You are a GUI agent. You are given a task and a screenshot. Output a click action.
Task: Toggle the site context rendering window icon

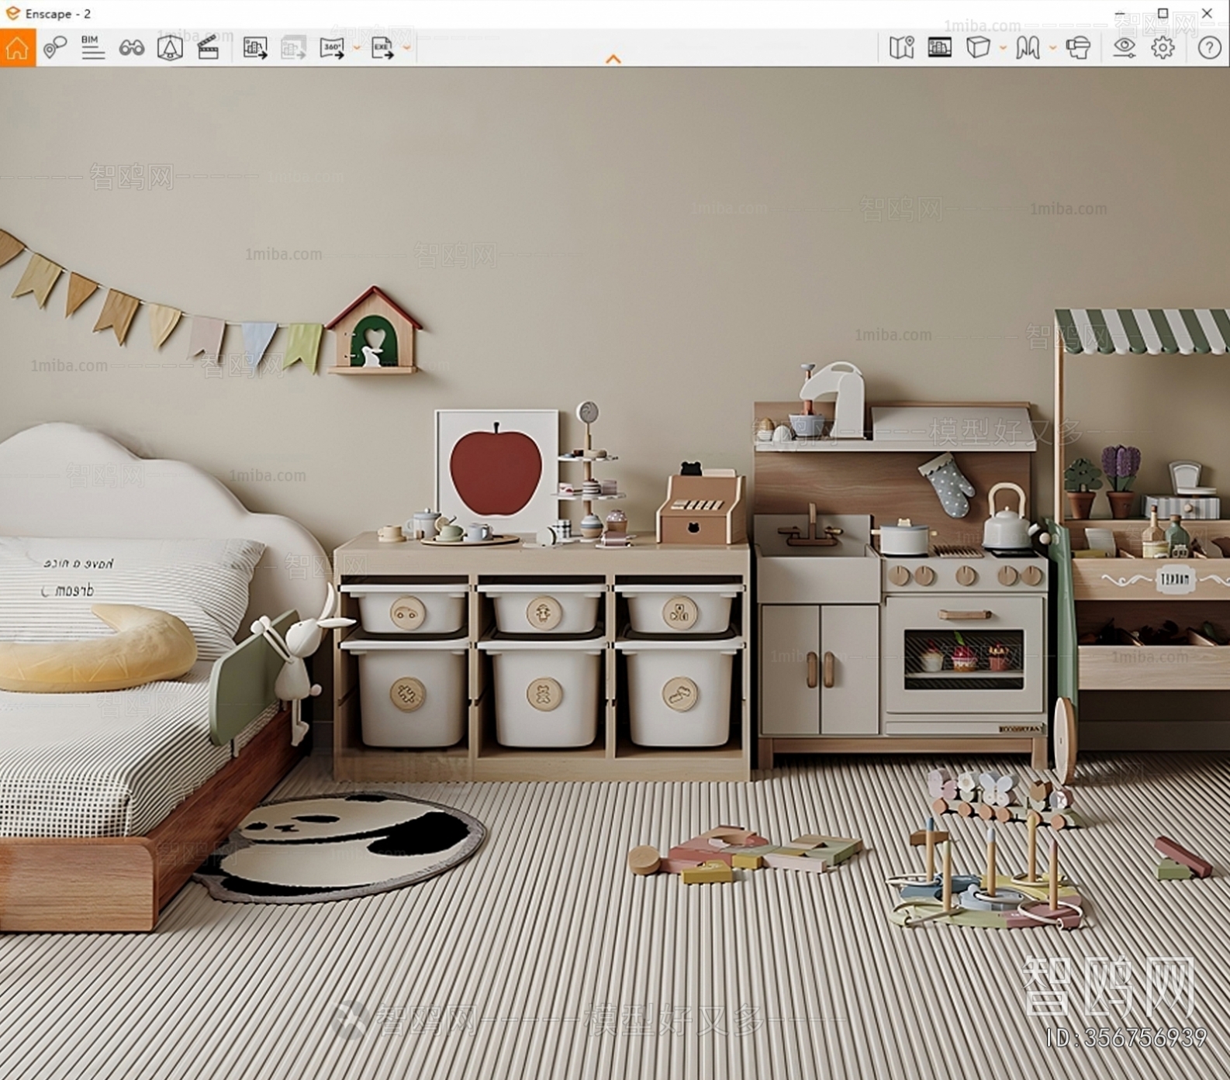pos(939,48)
